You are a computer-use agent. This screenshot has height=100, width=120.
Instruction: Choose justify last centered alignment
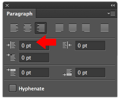(73, 28)
